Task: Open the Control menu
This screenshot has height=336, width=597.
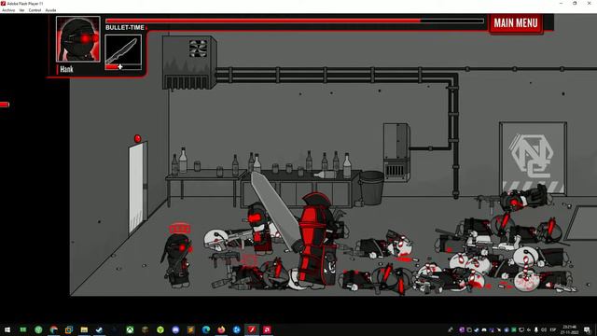Action: pos(35,10)
